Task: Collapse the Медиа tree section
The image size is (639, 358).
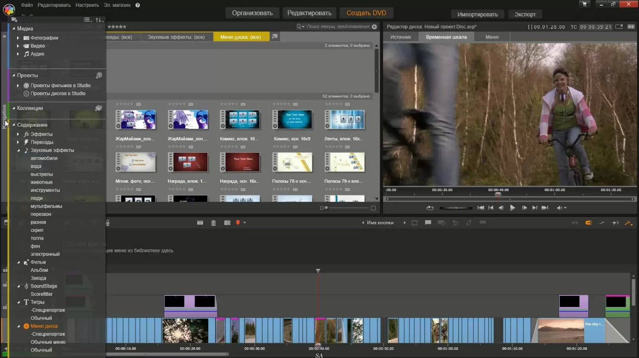Action: point(13,28)
